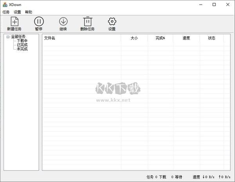
Task: Click the XDown app icon in title bar
Action: pyautogui.click(x=5, y=5)
